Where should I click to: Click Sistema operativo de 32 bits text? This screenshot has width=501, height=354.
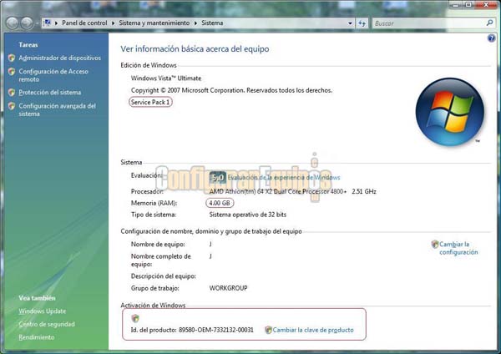[x=248, y=215]
